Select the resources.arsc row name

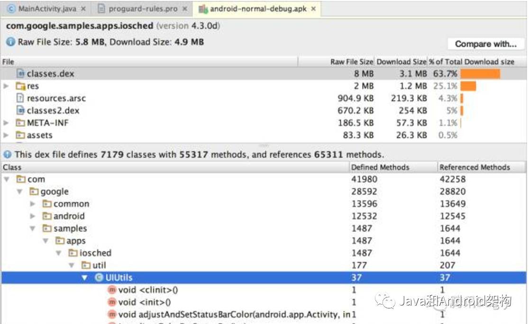56,98
